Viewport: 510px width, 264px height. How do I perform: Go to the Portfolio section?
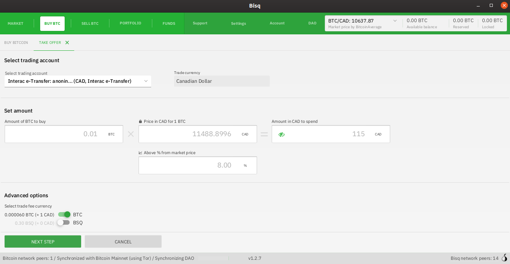tap(130, 23)
